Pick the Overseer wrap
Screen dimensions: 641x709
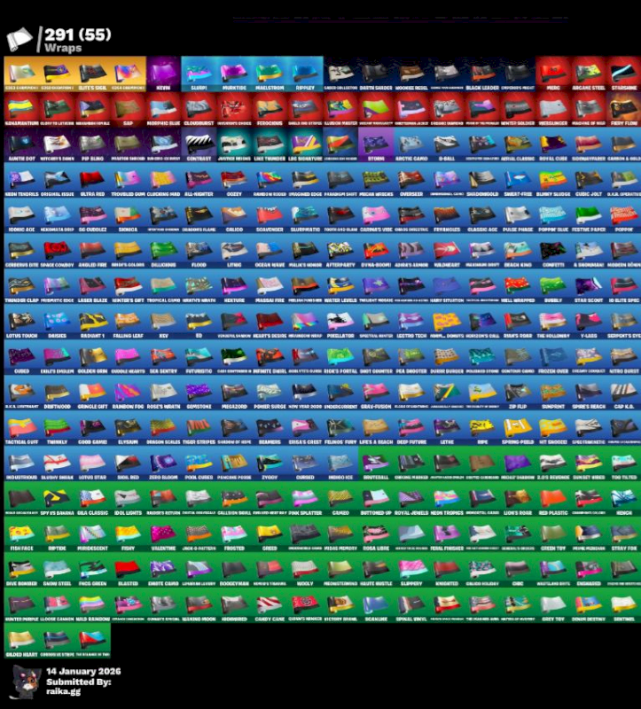(x=411, y=180)
